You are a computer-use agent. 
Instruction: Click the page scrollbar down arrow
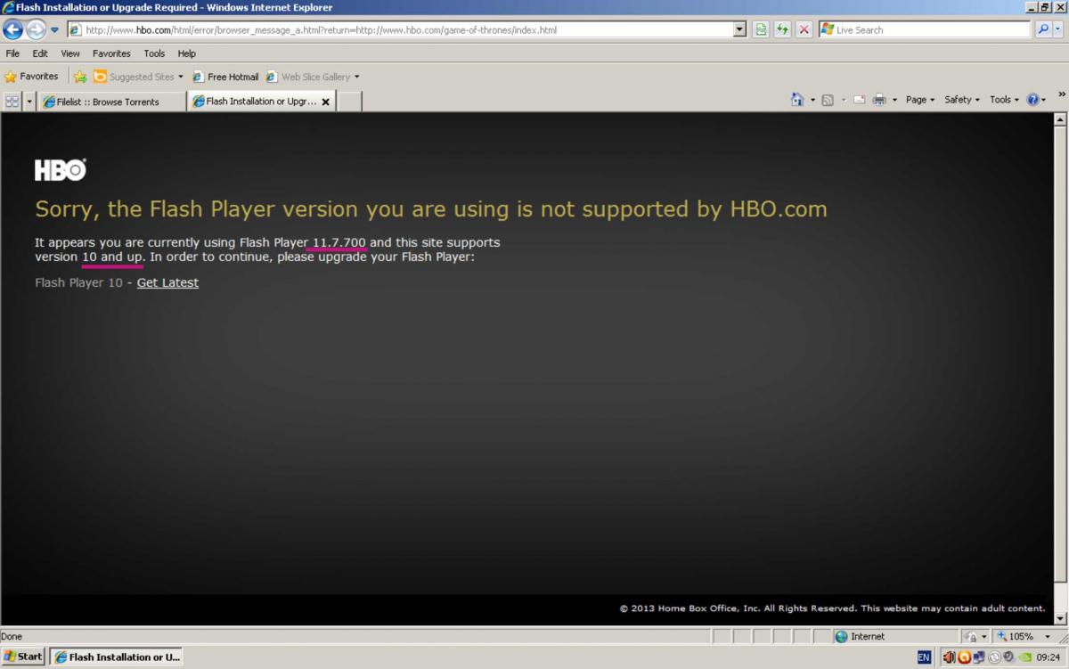tap(1060, 618)
